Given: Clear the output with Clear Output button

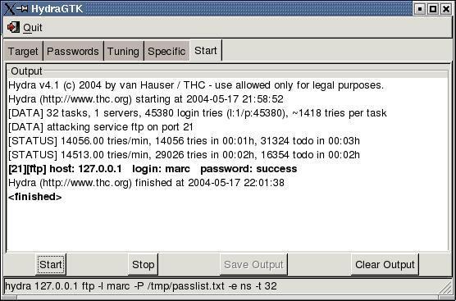Looking at the screenshot, I should point(385,264).
